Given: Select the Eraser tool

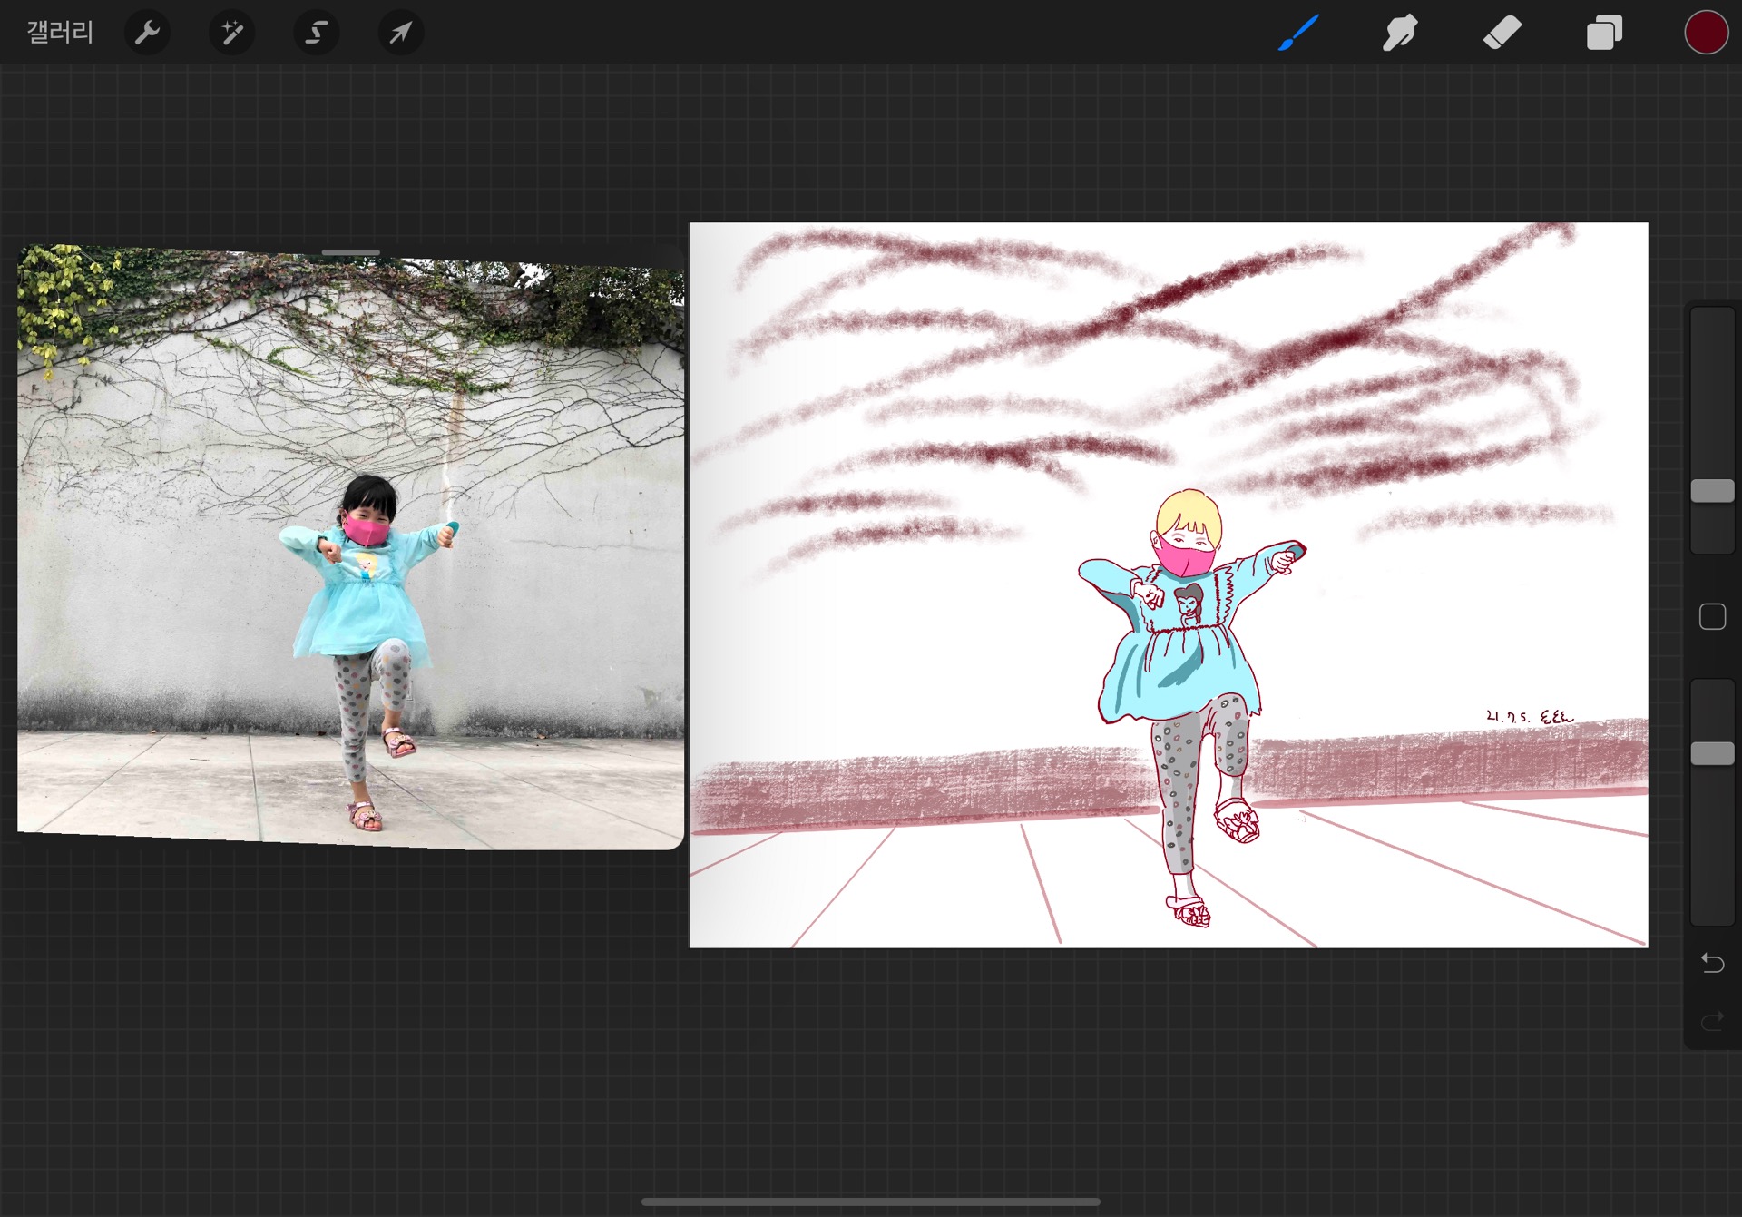Looking at the screenshot, I should click(1502, 34).
